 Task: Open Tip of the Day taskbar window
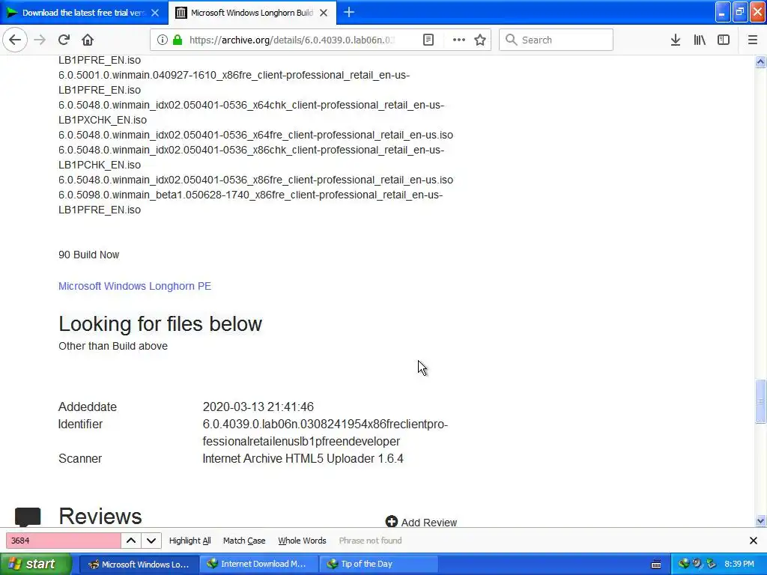tap(378, 565)
